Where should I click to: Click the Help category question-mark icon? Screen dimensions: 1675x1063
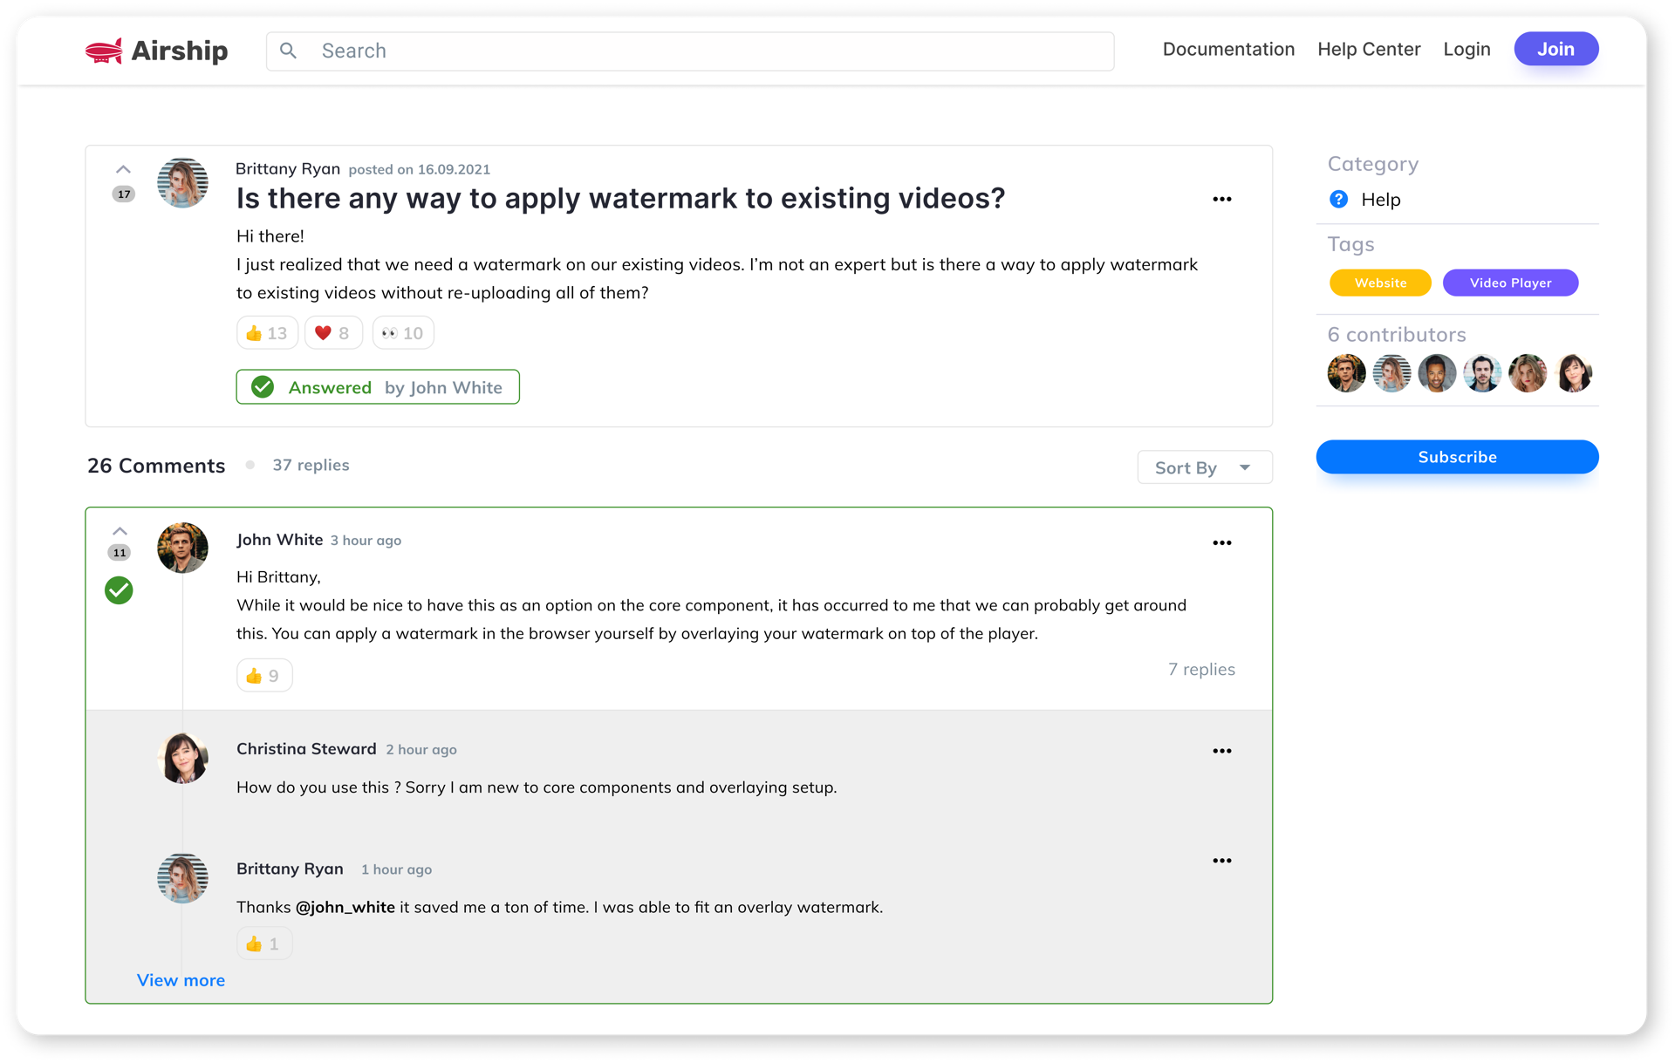coord(1338,200)
